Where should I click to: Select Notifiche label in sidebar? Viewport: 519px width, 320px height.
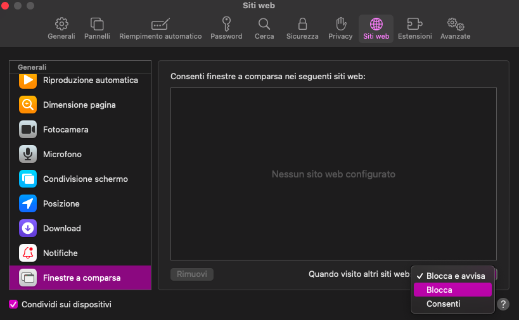pyautogui.click(x=60, y=253)
